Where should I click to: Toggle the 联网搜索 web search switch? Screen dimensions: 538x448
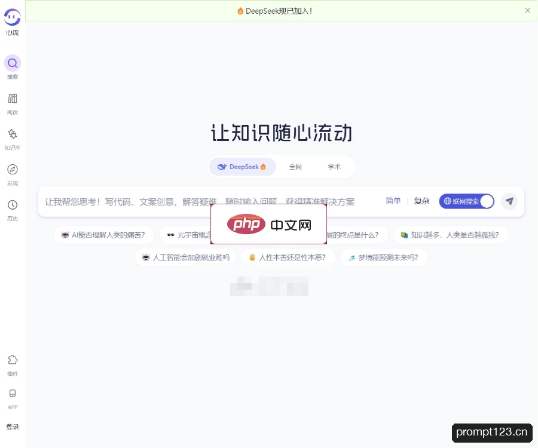click(467, 201)
